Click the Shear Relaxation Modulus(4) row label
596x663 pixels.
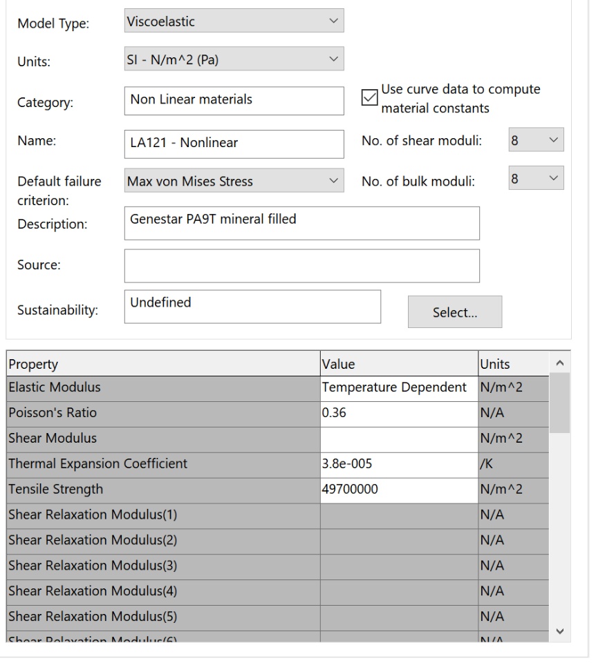(163, 593)
